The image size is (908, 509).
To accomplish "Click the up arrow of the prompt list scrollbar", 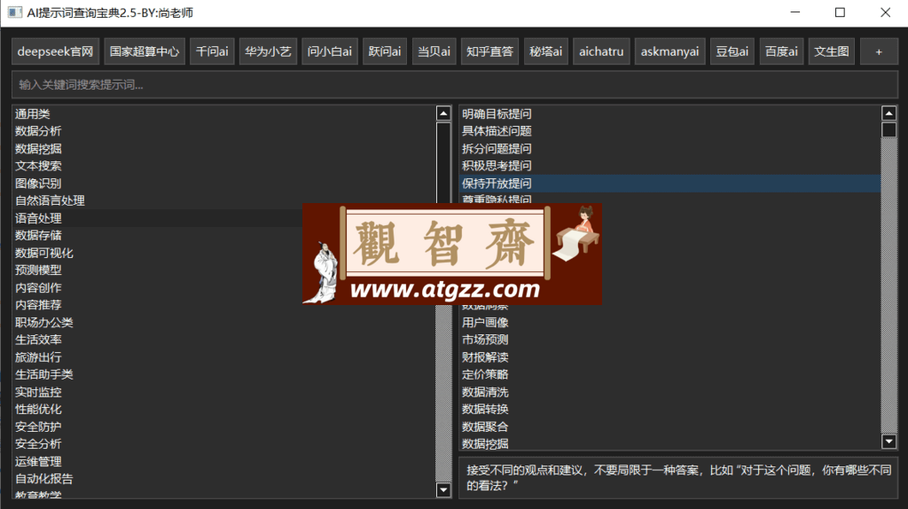I will click(888, 114).
